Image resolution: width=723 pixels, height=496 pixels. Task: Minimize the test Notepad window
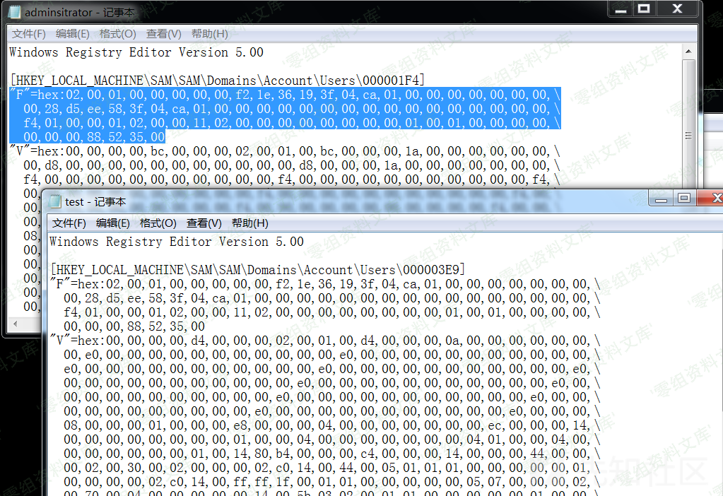(662, 199)
